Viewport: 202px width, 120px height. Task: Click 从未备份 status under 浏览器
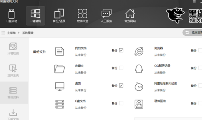click(x=160, y=55)
